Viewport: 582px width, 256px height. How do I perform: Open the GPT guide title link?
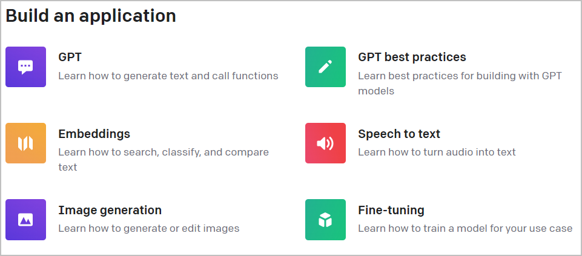point(70,57)
